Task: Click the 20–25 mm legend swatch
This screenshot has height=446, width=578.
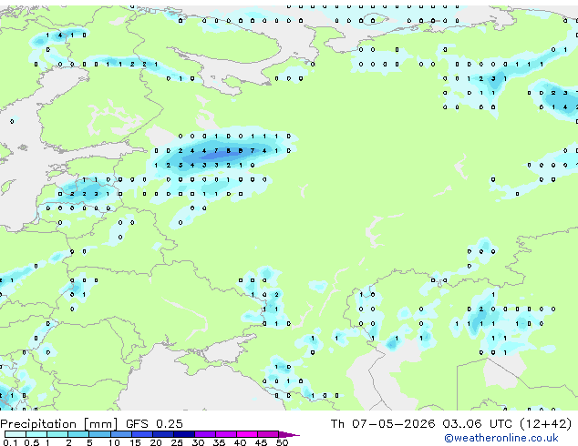Action: point(163,434)
